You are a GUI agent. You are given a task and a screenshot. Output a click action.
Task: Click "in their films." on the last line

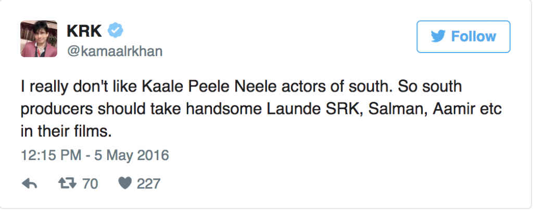(66, 132)
